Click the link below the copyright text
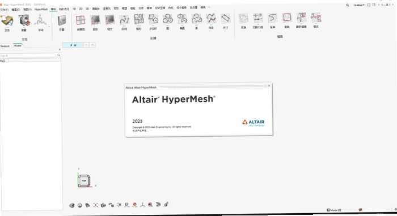This screenshot has width=397, height=216. click(x=140, y=131)
